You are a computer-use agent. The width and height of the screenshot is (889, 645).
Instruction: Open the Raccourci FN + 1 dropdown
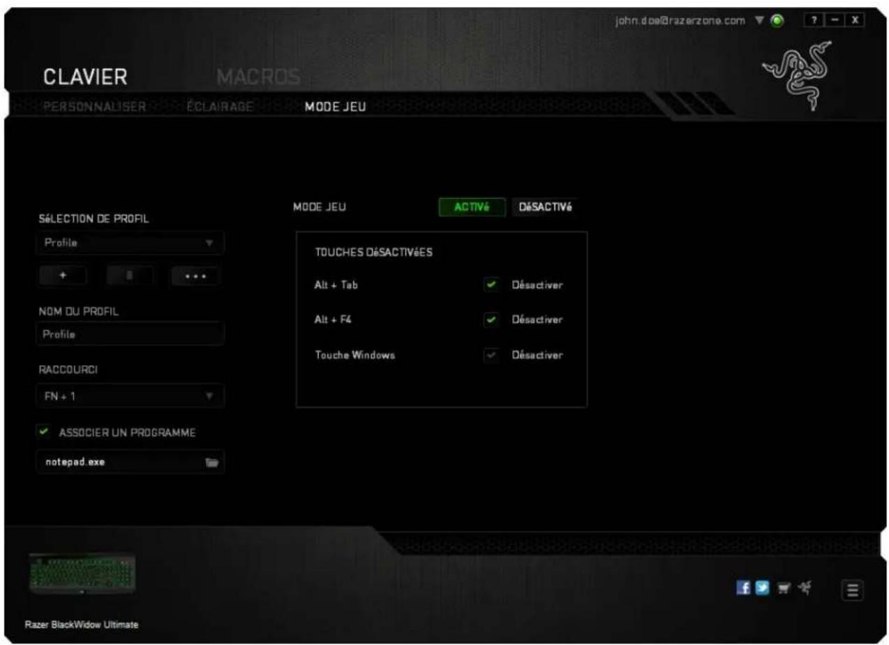130,396
